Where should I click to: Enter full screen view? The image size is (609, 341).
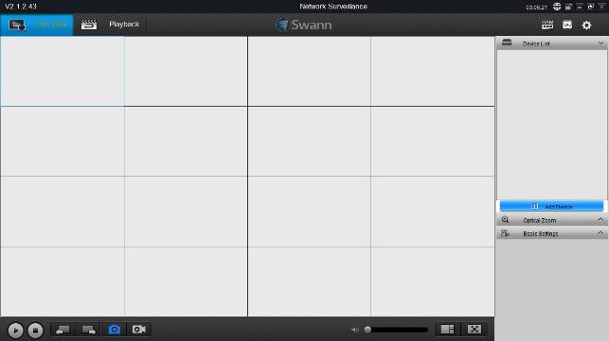[475, 330]
